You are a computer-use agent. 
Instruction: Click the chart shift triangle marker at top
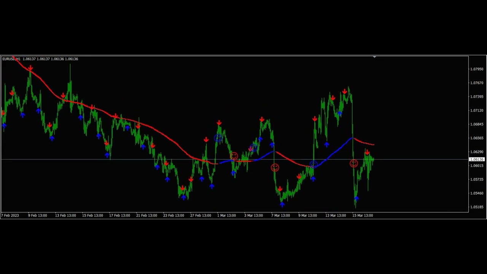click(x=374, y=57)
